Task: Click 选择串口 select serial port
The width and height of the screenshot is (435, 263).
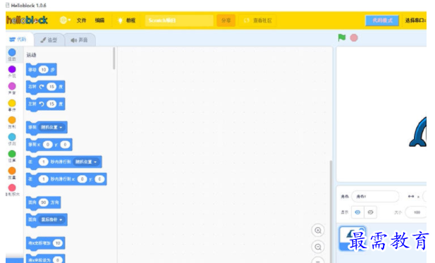Action: pos(415,20)
